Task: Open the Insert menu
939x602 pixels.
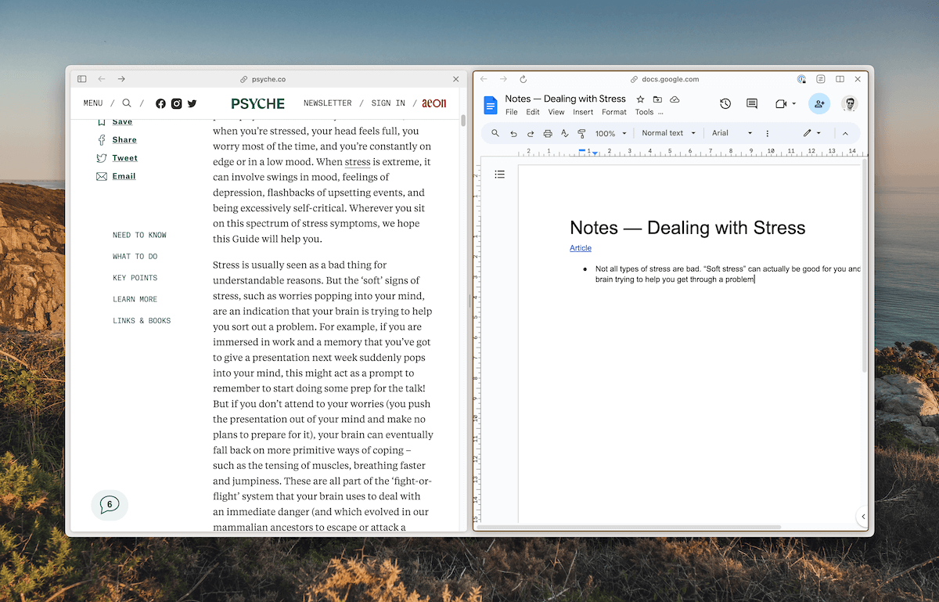Action: 583,112
